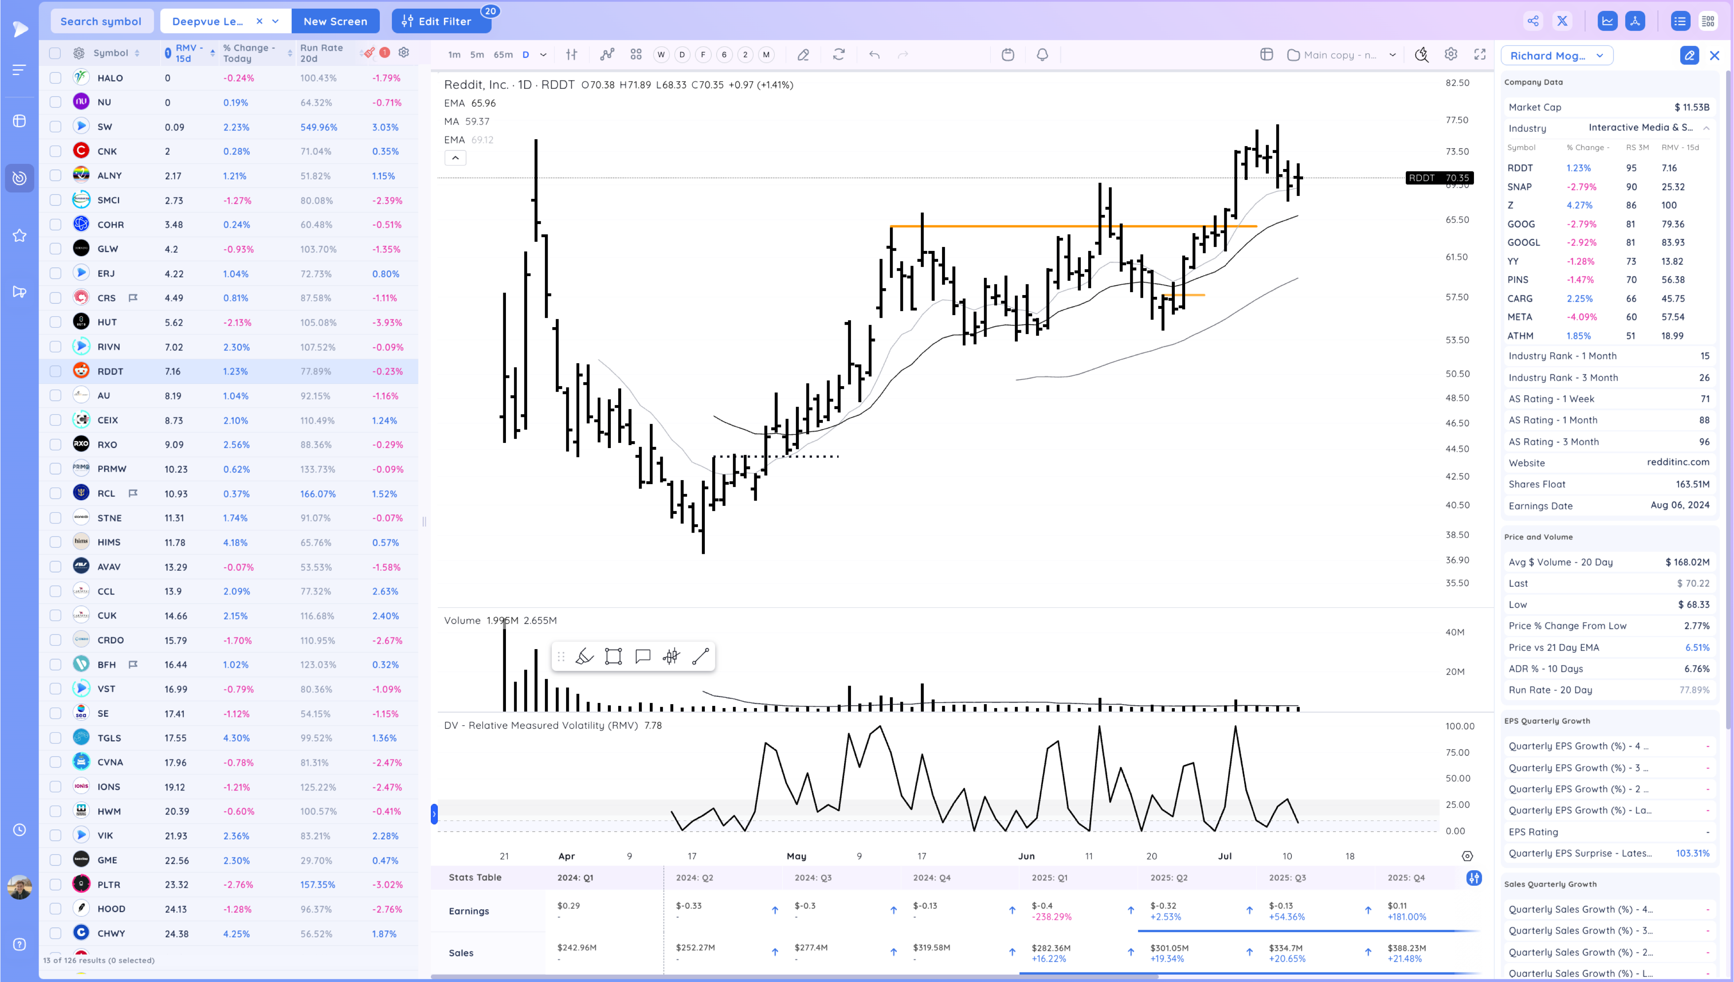The width and height of the screenshot is (1734, 982).
Task: Open the Richard Mog panel dropdown
Action: [1600, 56]
